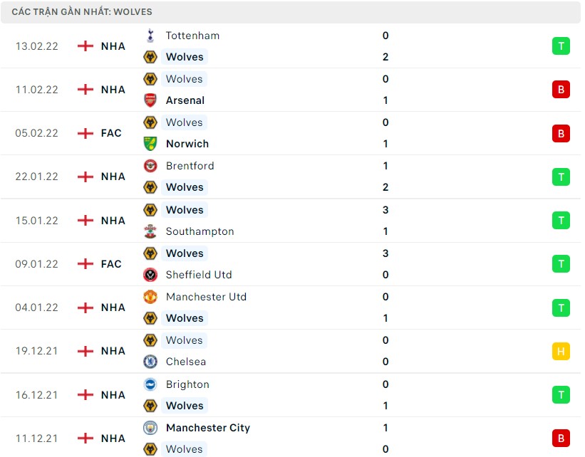This screenshot has height=457, width=585.
Task: Click the Arsenal club crest icon
Action: (x=150, y=100)
